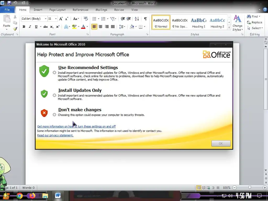Click the Paste clipboard icon
The height and width of the screenshot is (201, 268).
pyautogui.click(x=7, y=19)
